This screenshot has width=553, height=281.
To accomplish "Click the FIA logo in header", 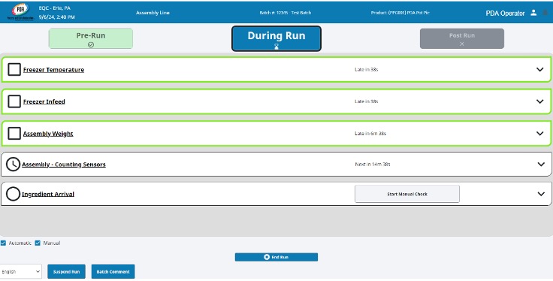I will pyautogui.click(x=20, y=12).
